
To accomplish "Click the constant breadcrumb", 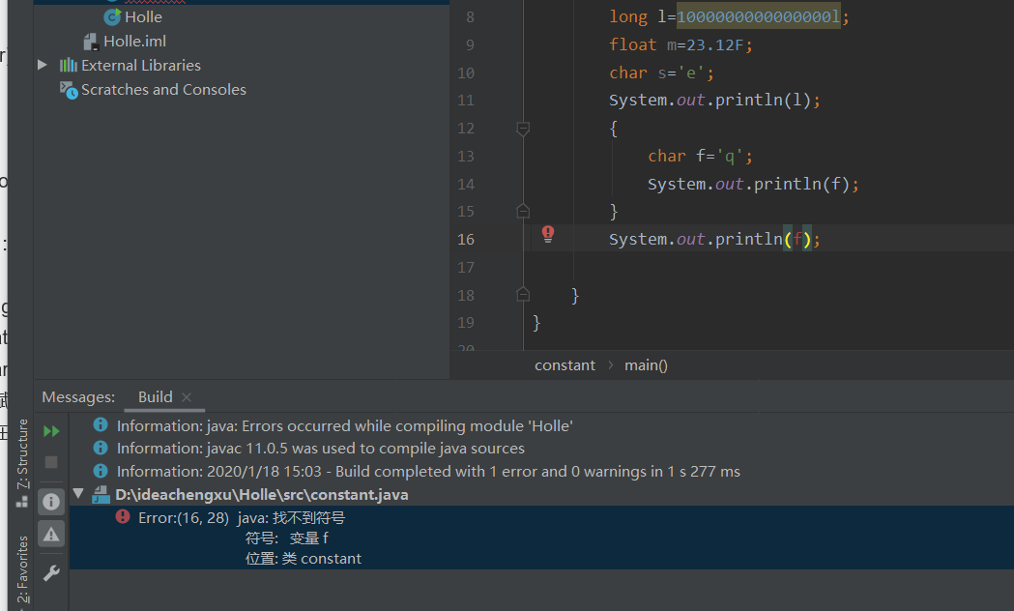I will click(565, 365).
